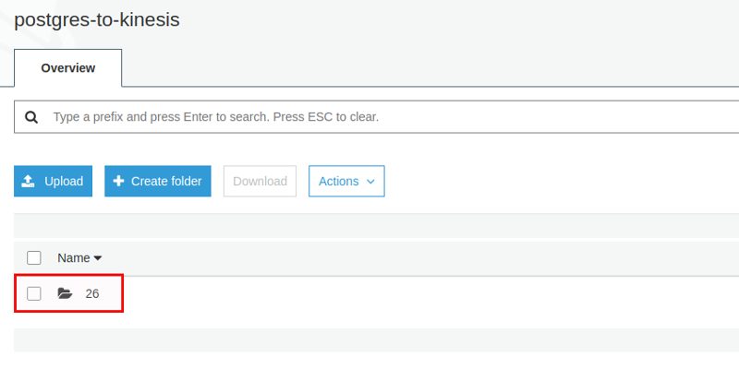This screenshot has height=392, width=739.
Task: Click the magnifier search icon
Action: point(31,117)
